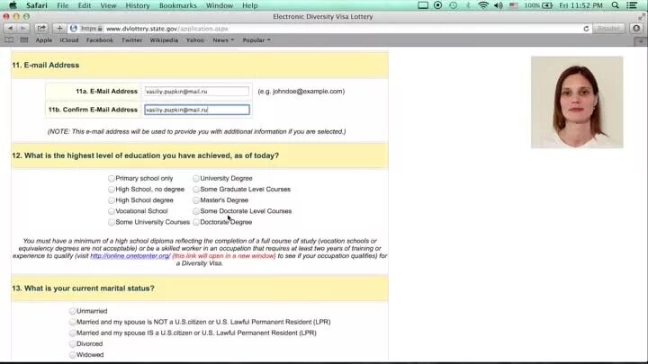This screenshot has height=364, width=648.
Task: Click the volume speaker icon
Action: click(x=499, y=5)
